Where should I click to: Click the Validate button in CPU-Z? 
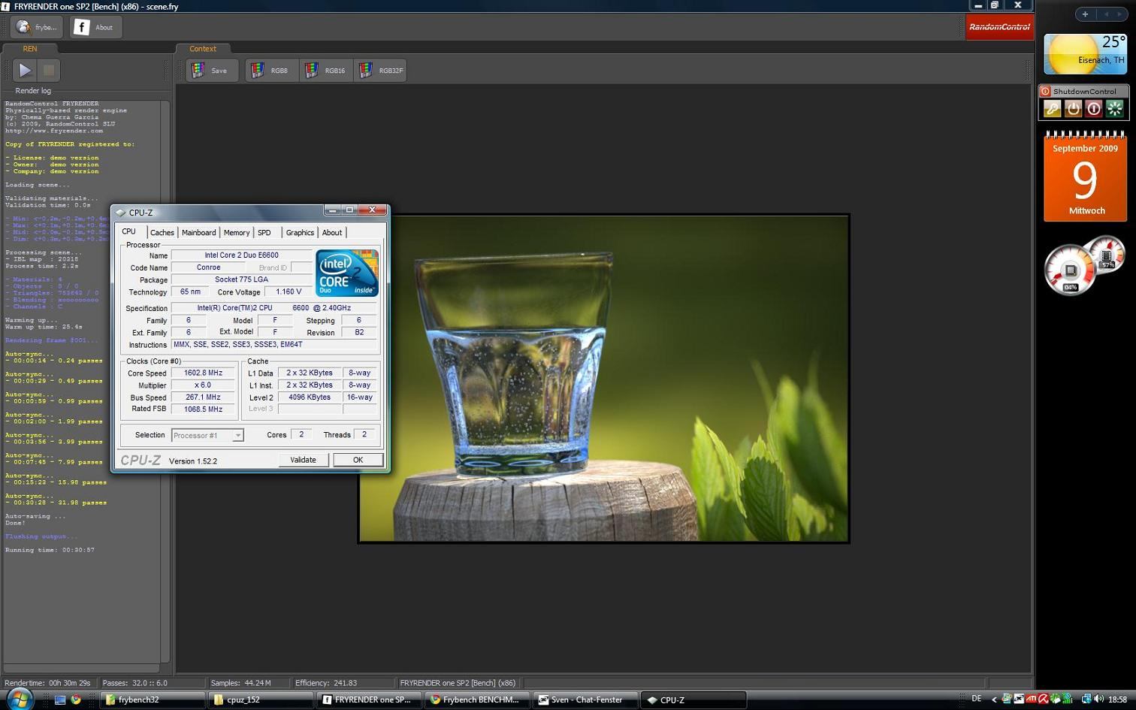[303, 460]
